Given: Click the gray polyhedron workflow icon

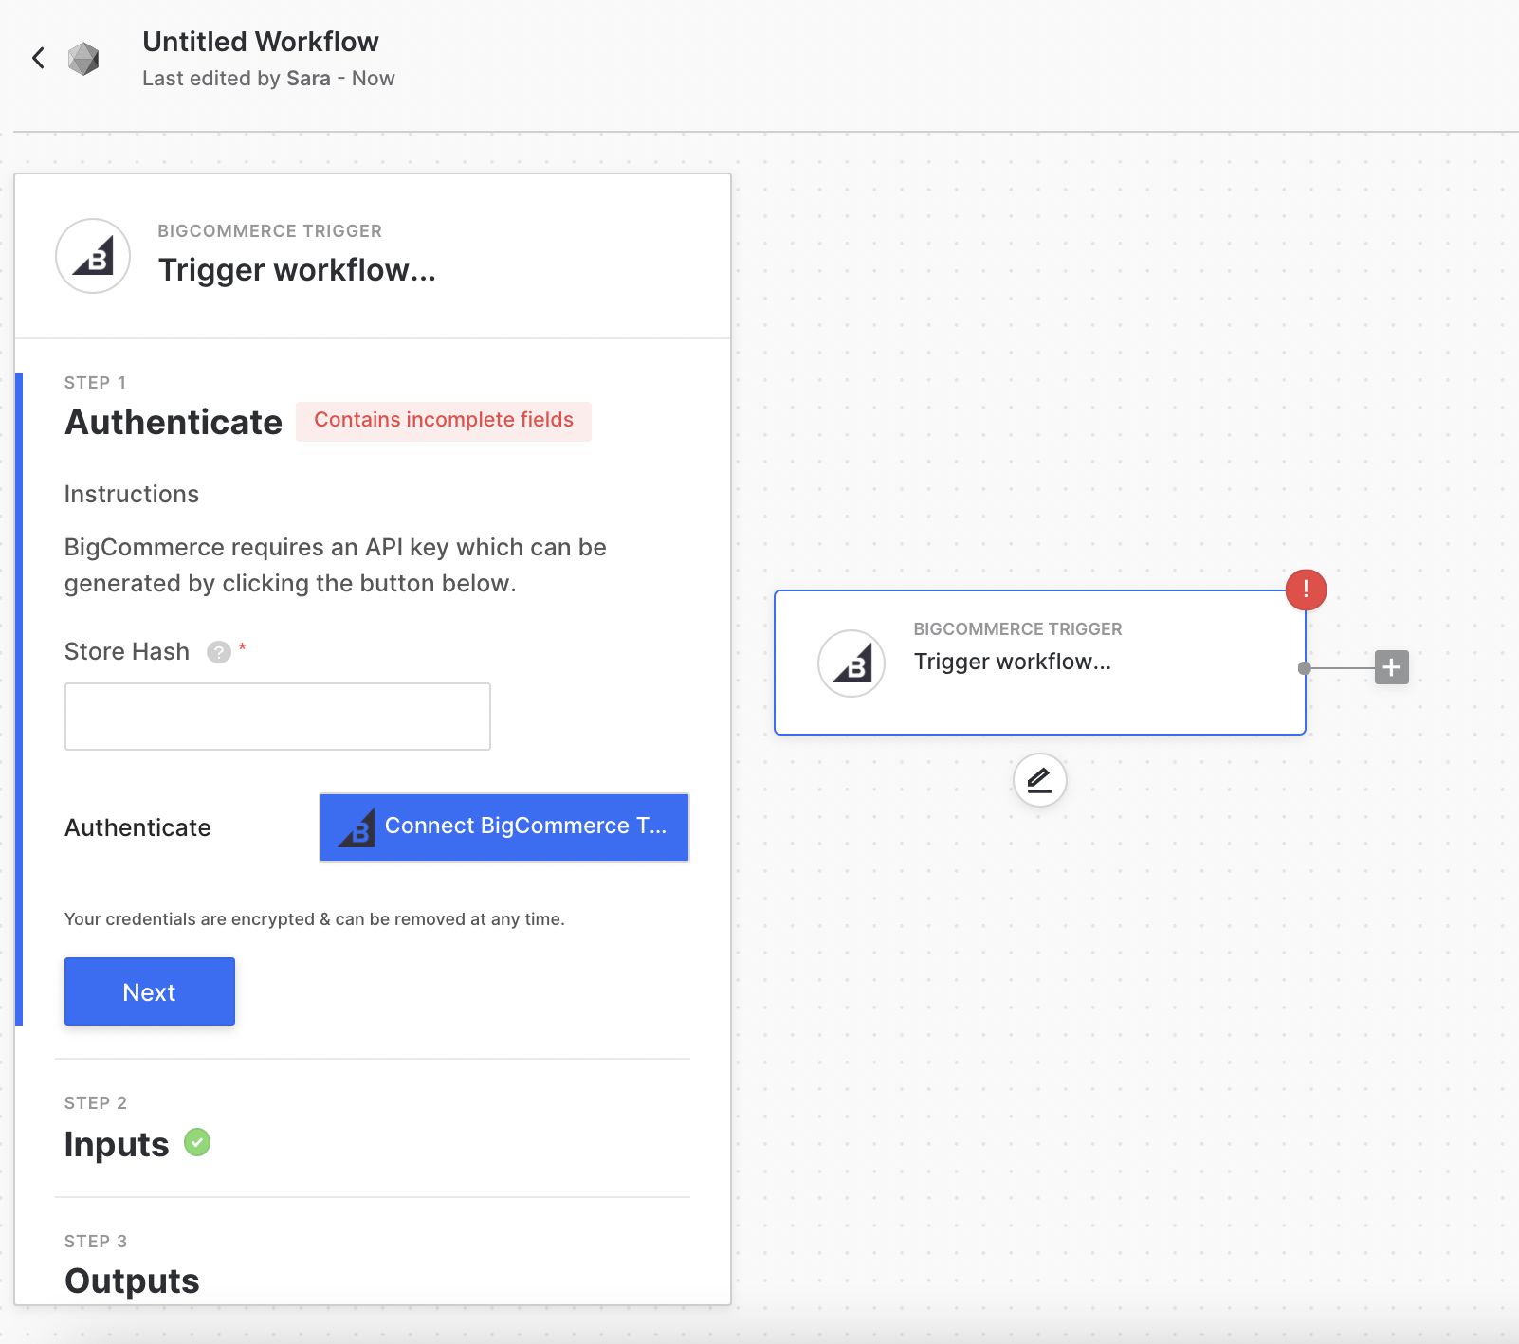Looking at the screenshot, I should [x=83, y=59].
